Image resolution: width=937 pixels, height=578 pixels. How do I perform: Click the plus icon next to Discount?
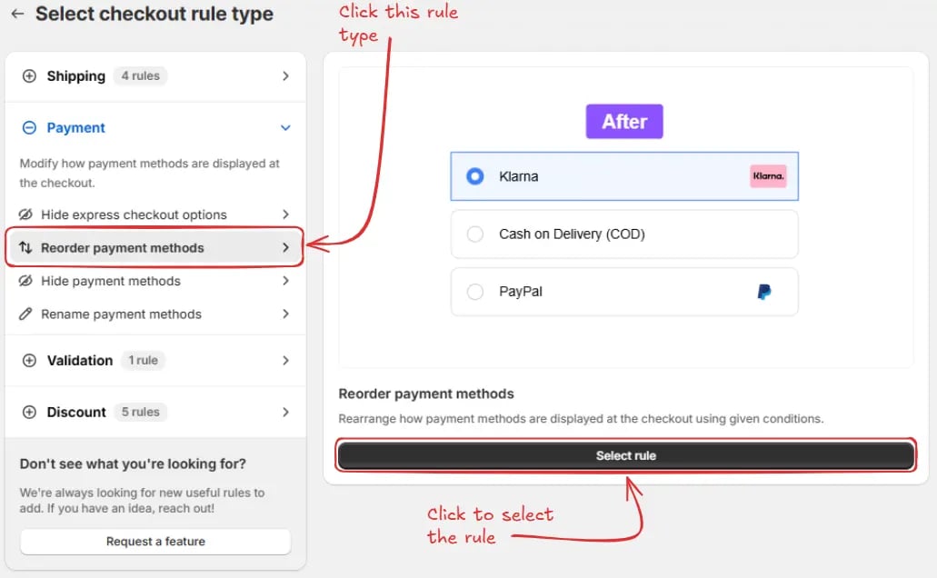29,412
